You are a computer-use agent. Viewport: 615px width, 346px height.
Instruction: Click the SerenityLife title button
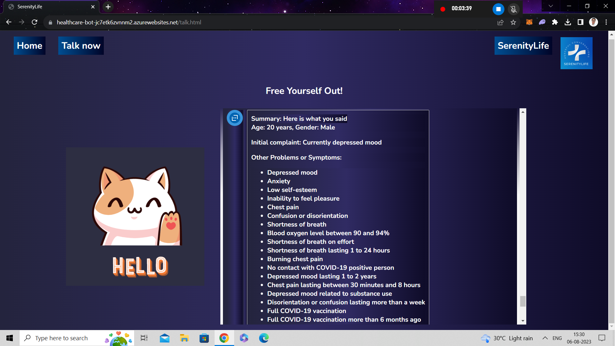click(x=523, y=45)
